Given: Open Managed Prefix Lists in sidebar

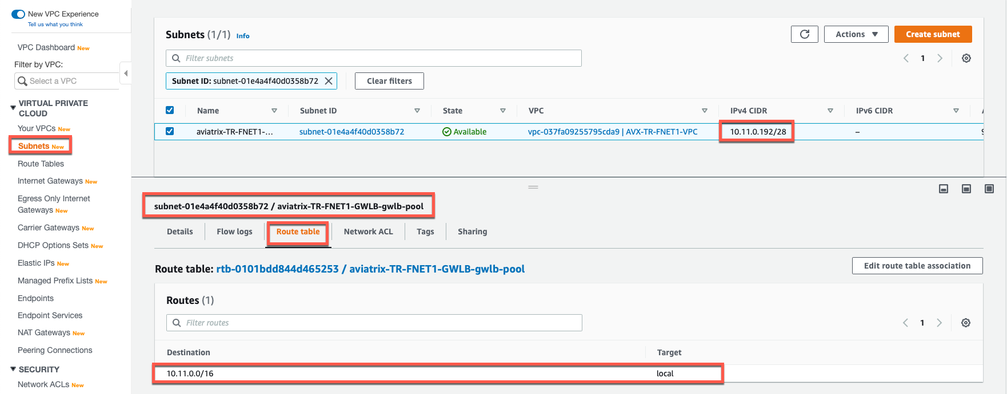Looking at the screenshot, I should coord(55,281).
